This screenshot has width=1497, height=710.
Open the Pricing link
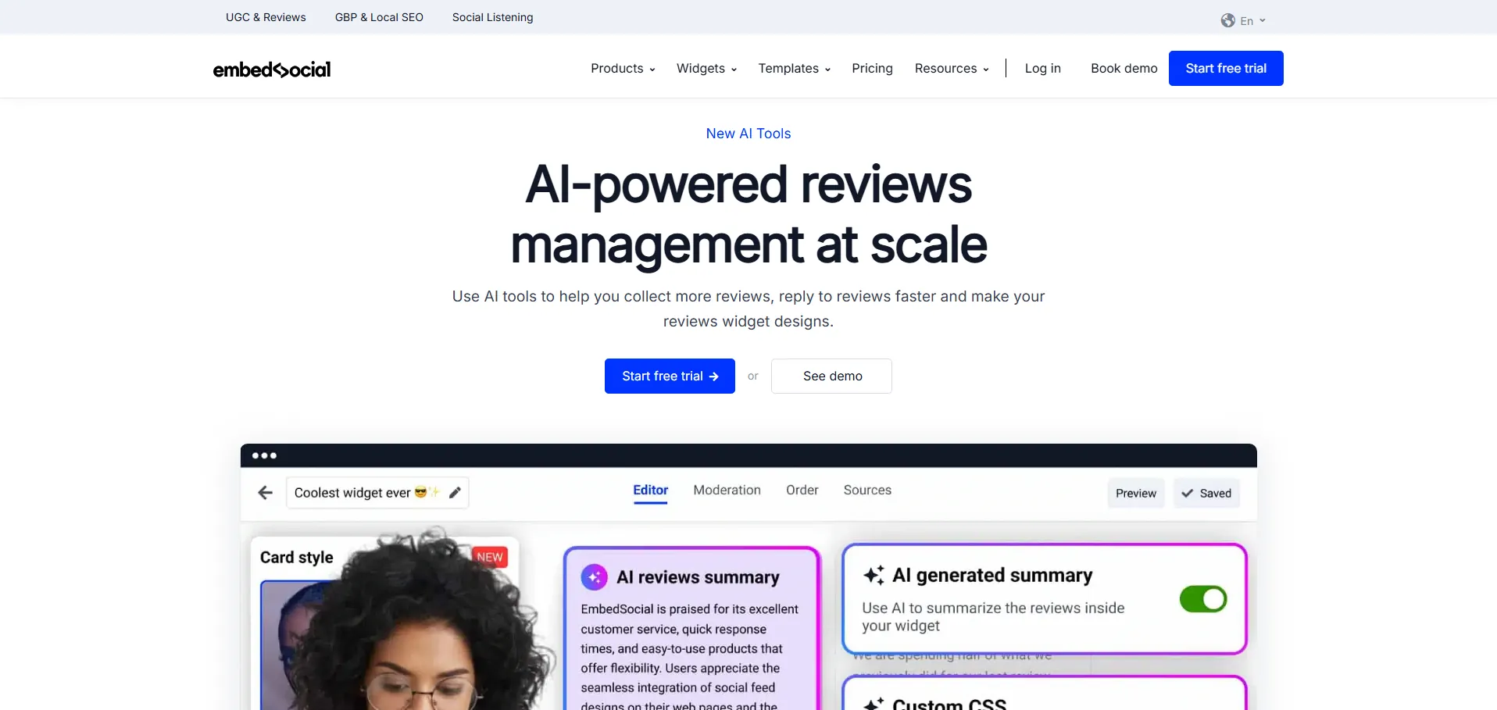872,69
